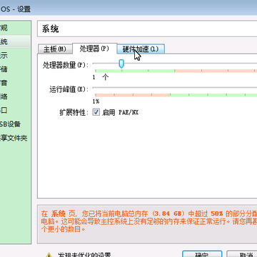Click the 确定 button
This screenshot has height=257, width=257.
[202, 253]
